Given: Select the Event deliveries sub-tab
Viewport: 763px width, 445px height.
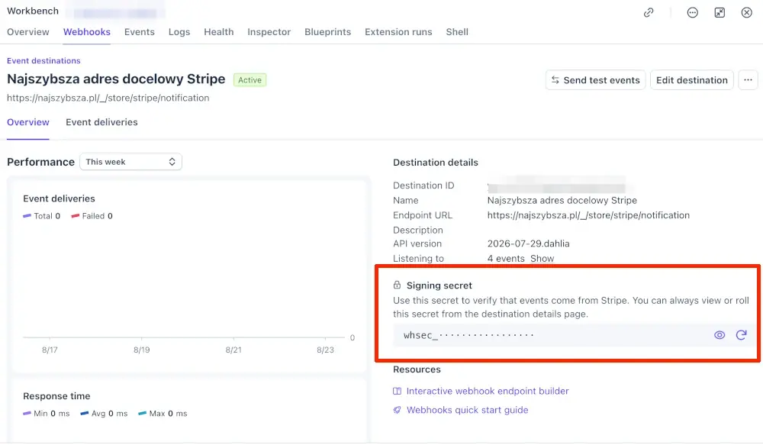Looking at the screenshot, I should point(101,122).
